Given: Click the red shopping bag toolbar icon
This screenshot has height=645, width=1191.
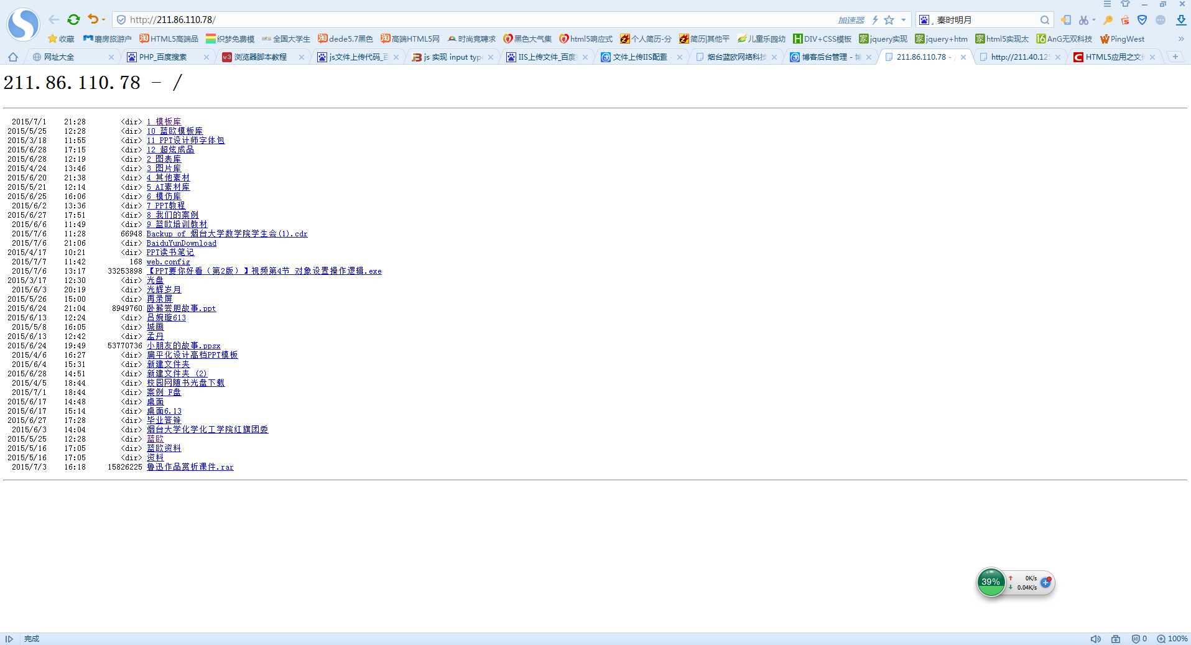Looking at the screenshot, I should [1125, 20].
